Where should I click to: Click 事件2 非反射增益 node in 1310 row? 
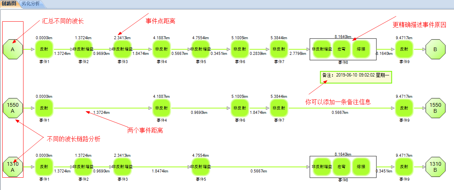(83, 167)
